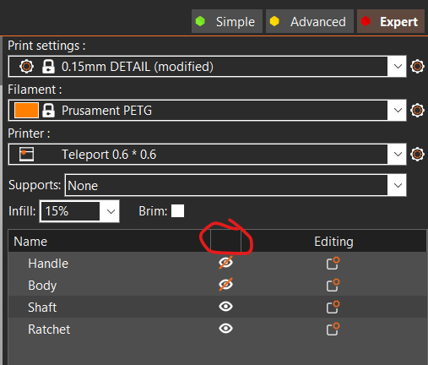
Task: Click the Supports label
Action: point(35,185)
